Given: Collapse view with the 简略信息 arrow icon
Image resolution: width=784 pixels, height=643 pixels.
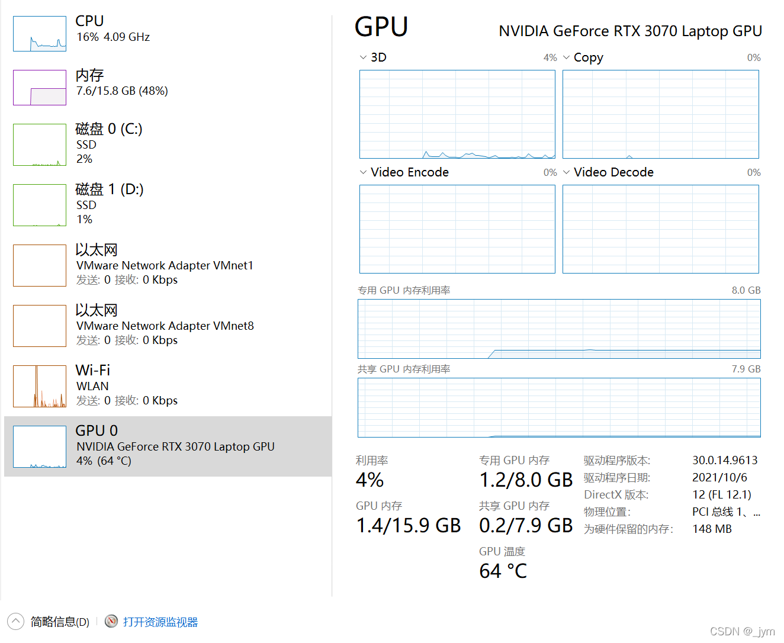Looking at the screenshot, I should [16, 621].
